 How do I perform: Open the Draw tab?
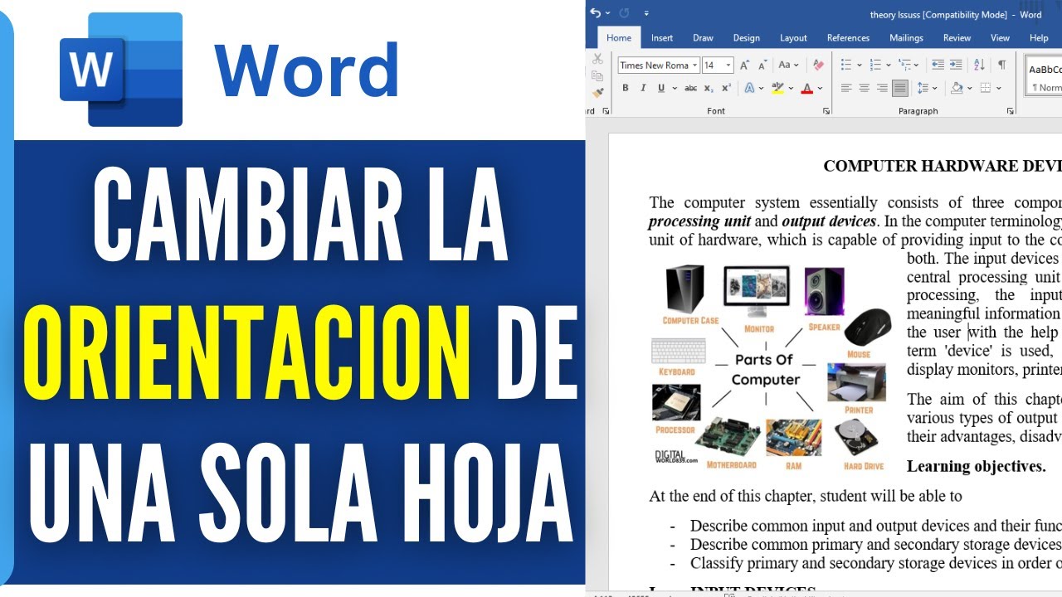[x=703, y=37]
